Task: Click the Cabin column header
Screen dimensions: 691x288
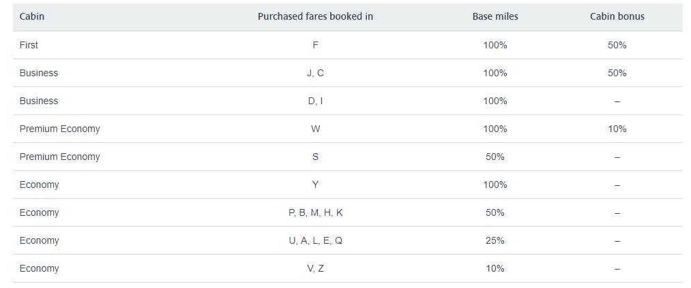Action: coord(32,16)
